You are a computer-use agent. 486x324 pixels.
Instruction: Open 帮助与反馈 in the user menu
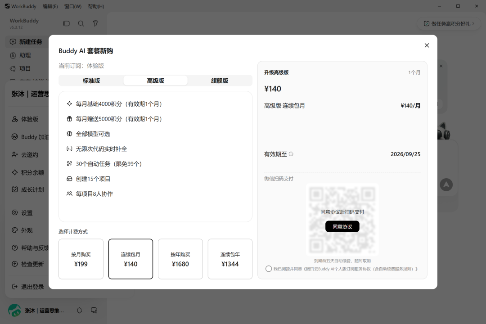pyautogui.click(x=29, y=248)
